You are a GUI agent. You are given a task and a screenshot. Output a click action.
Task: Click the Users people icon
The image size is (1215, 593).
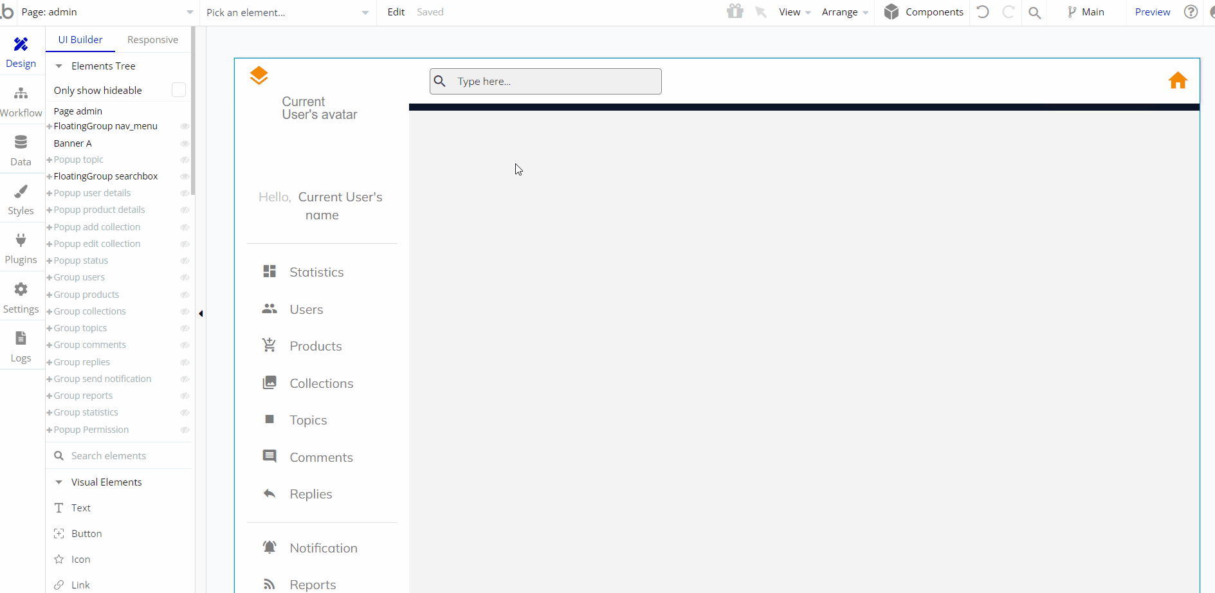269,309
